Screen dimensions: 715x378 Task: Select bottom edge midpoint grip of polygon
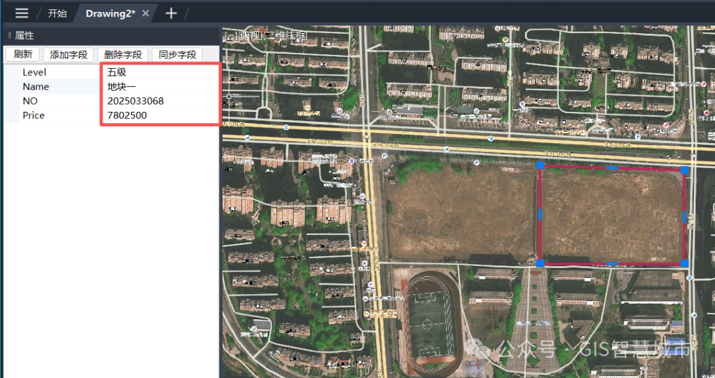click(612, 263)
